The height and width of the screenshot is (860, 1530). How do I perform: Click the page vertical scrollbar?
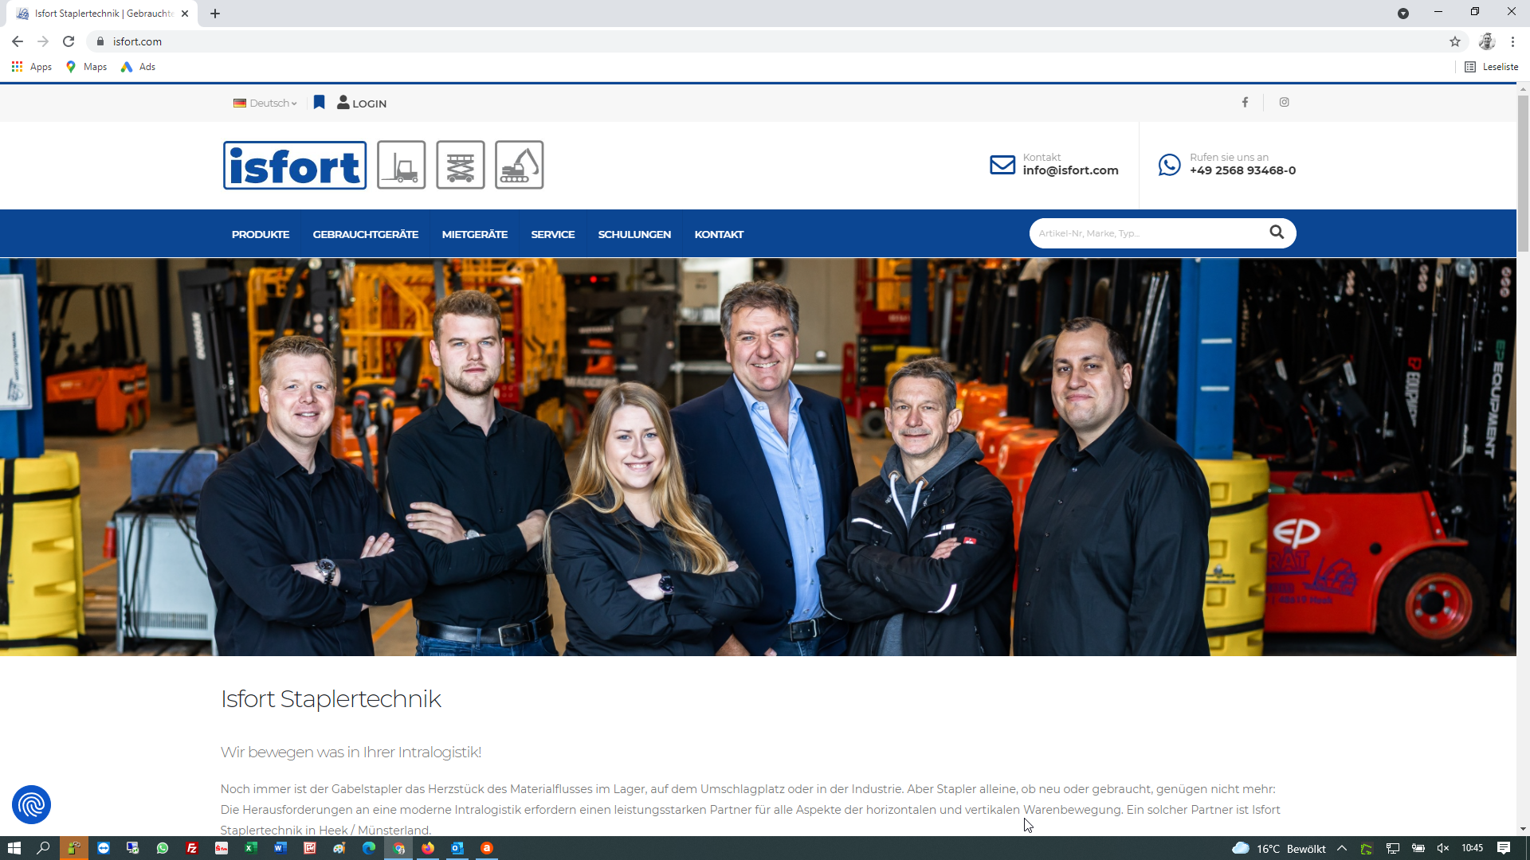1523,175
